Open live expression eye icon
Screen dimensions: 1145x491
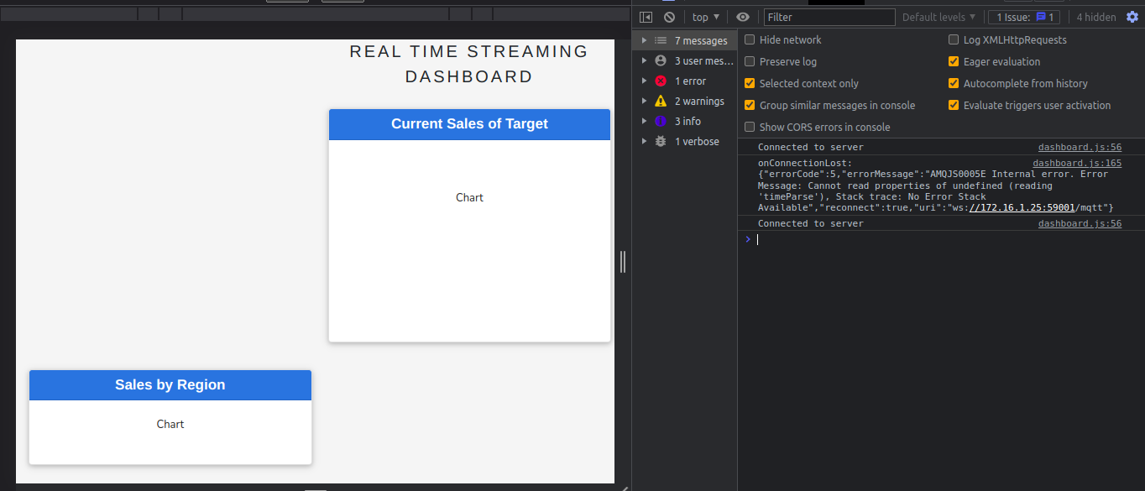(x=743, y=17)
